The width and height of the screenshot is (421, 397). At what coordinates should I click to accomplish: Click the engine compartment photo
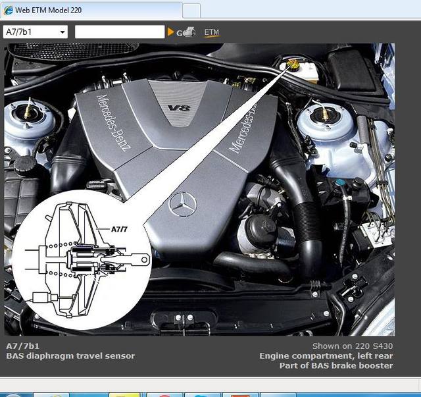tap(199, 190)
